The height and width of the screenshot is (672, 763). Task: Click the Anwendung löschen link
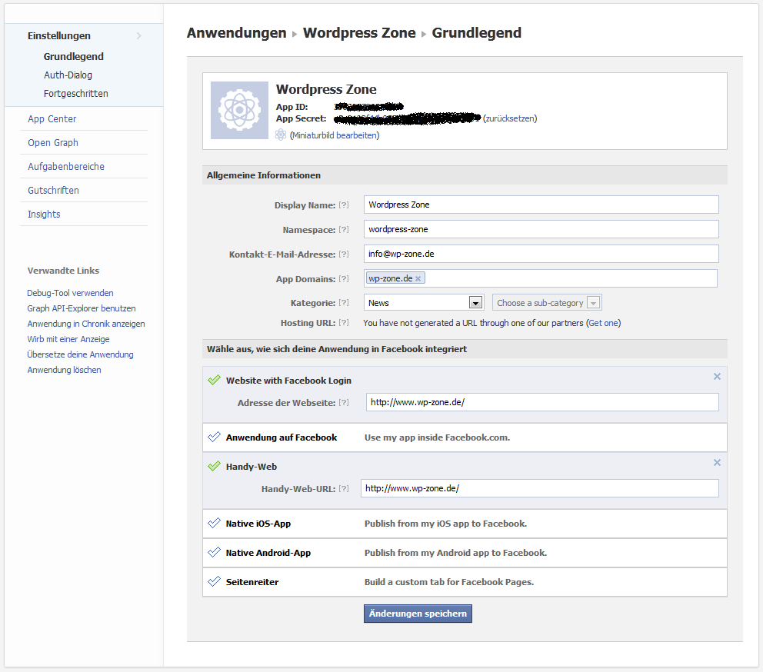[65, 370]
